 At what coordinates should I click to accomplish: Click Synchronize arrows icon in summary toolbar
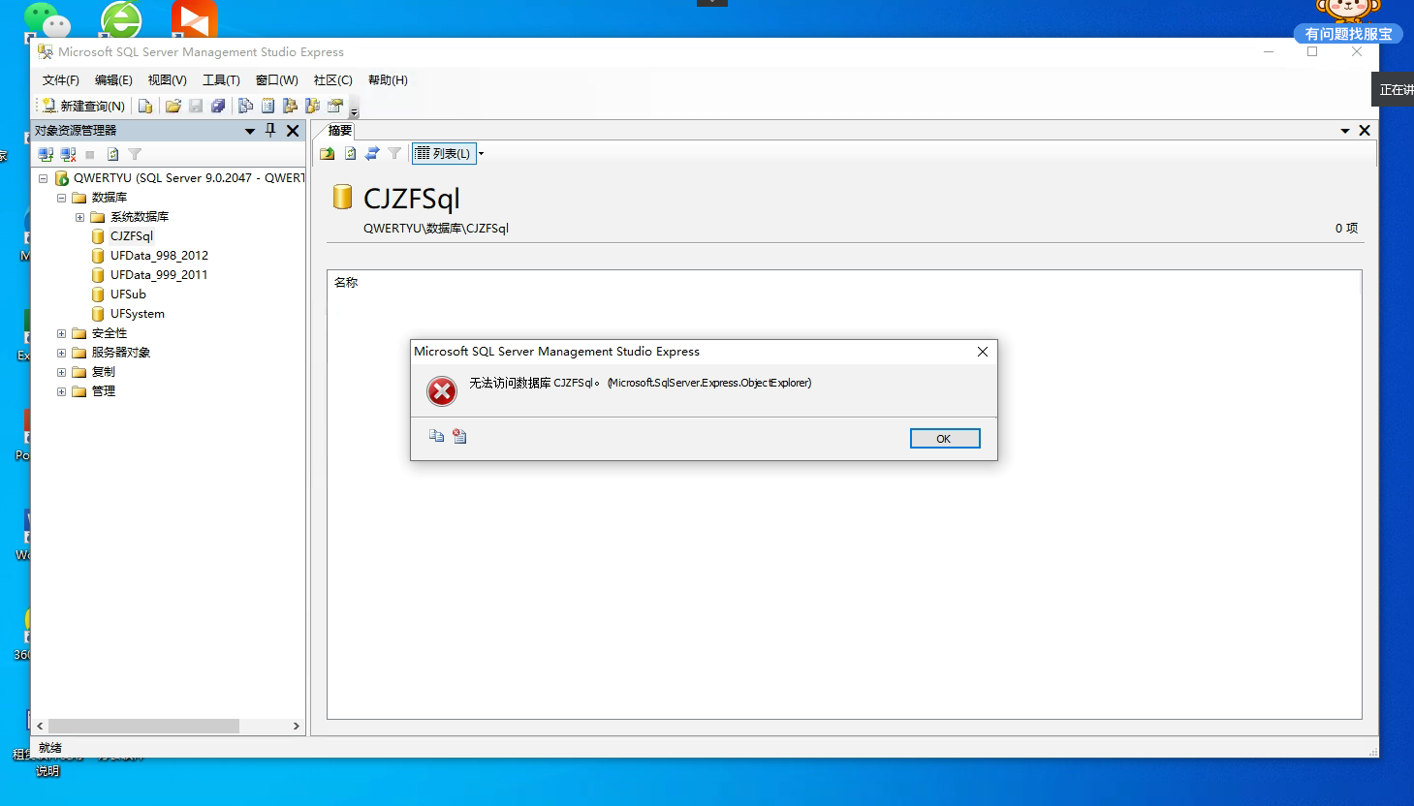[372, 153]
